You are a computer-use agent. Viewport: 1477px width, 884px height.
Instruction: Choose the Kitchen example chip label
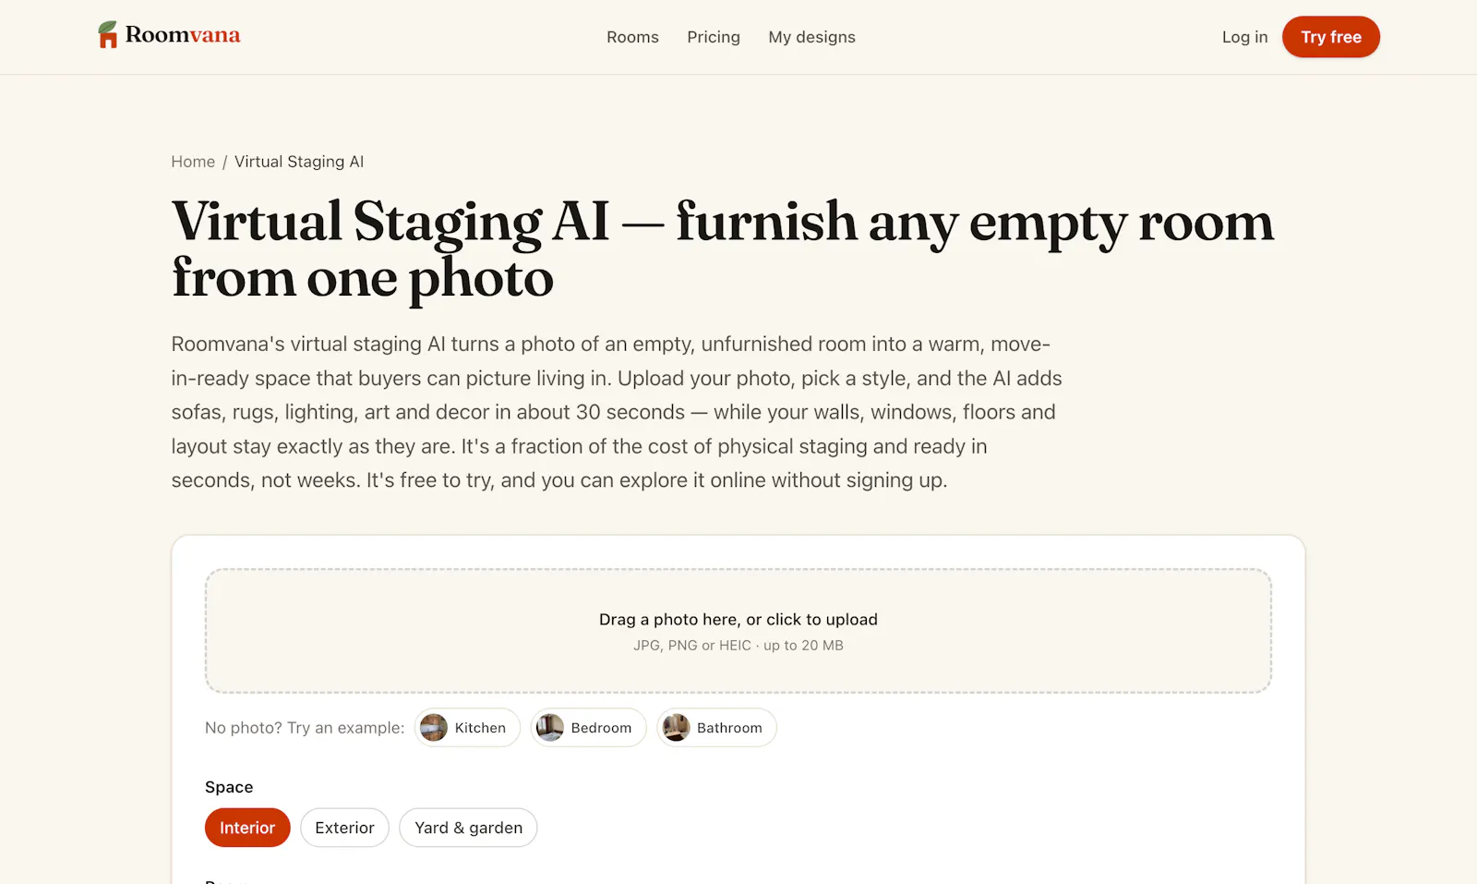(480, 728)
